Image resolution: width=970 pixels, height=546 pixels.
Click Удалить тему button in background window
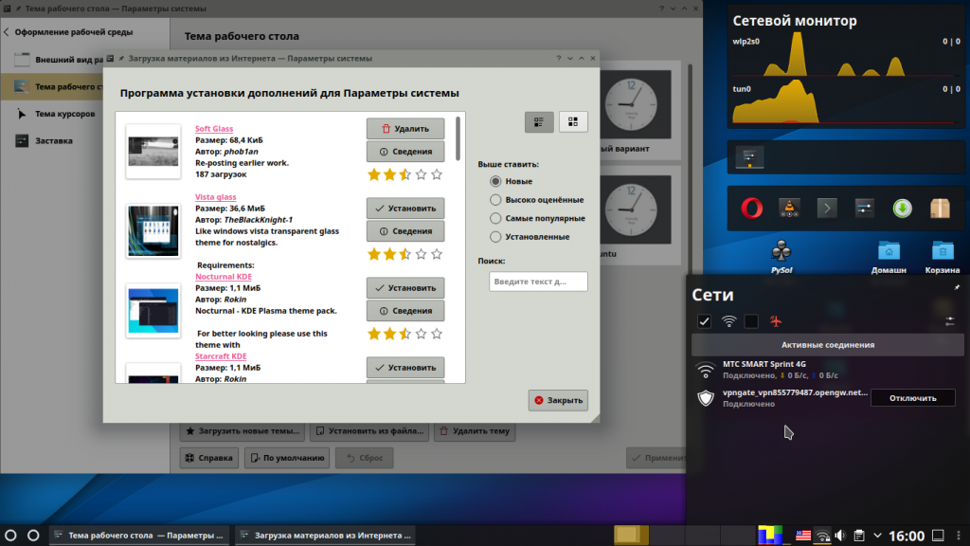[x=475, y=431]
